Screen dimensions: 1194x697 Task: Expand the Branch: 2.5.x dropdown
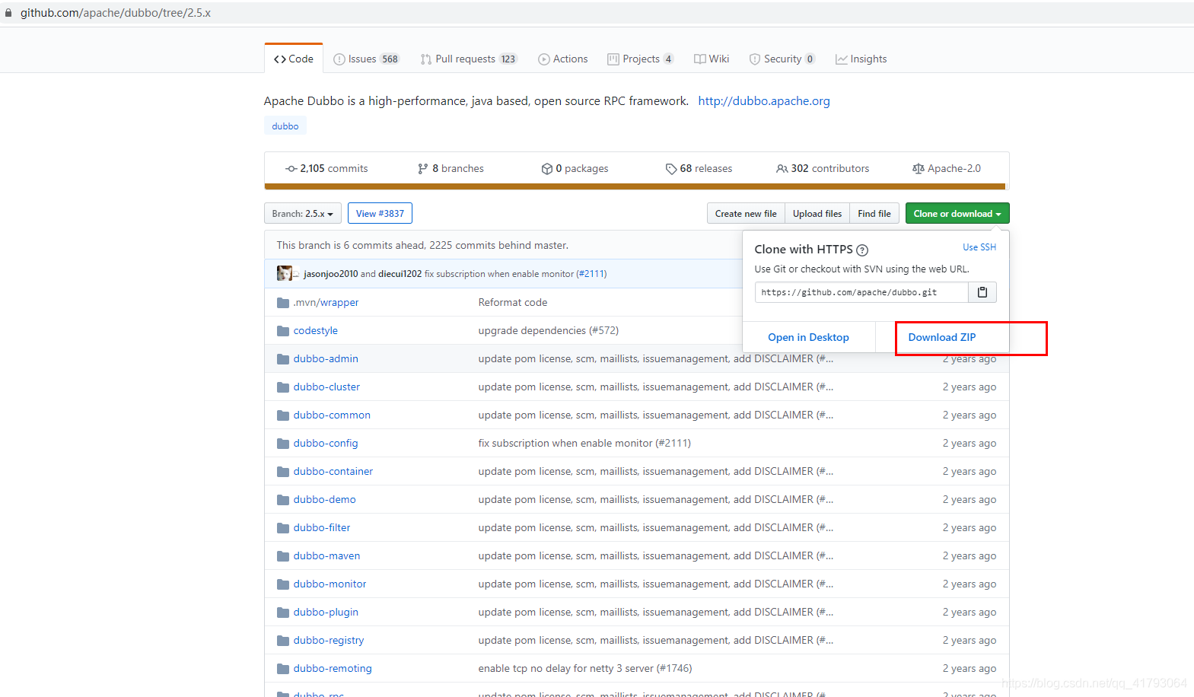point(302,213)
